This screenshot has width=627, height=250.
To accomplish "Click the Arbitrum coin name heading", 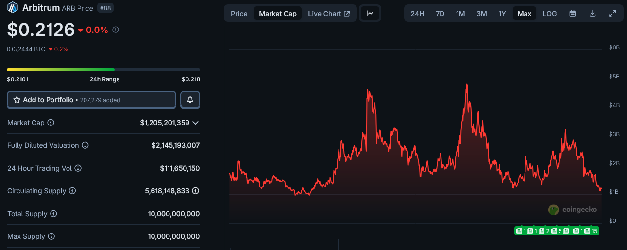I will coord(41,8).
